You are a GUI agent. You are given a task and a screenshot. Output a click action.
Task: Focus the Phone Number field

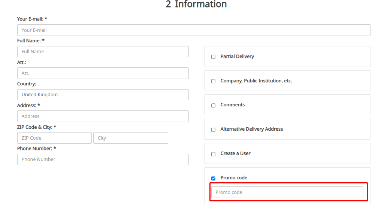pyautogui.click(x=103, y=159)
